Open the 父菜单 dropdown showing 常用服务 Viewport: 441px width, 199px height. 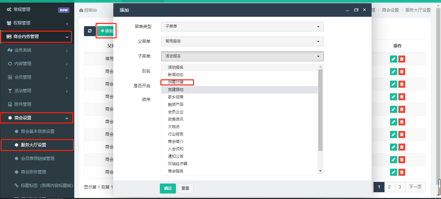pos(242,41)
